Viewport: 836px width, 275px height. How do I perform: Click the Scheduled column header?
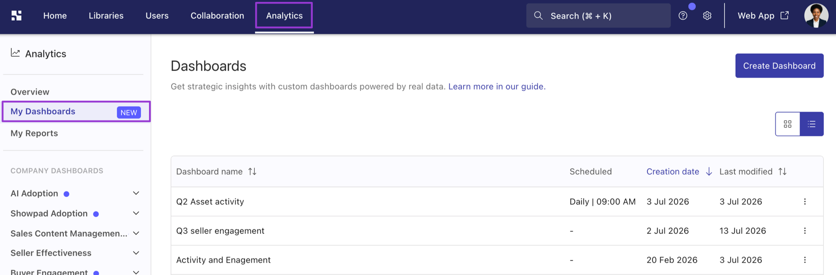[591, 172]
